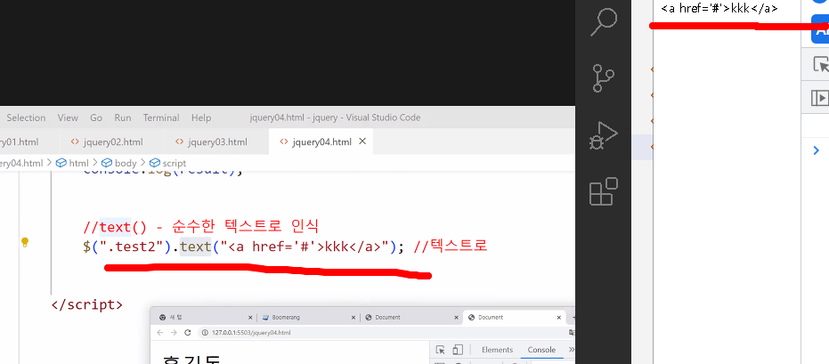Open the Run and Debug view
Viewport: 829px width, 364px height.
point(604,135)
